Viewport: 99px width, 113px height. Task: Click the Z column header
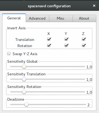[83, 34]
